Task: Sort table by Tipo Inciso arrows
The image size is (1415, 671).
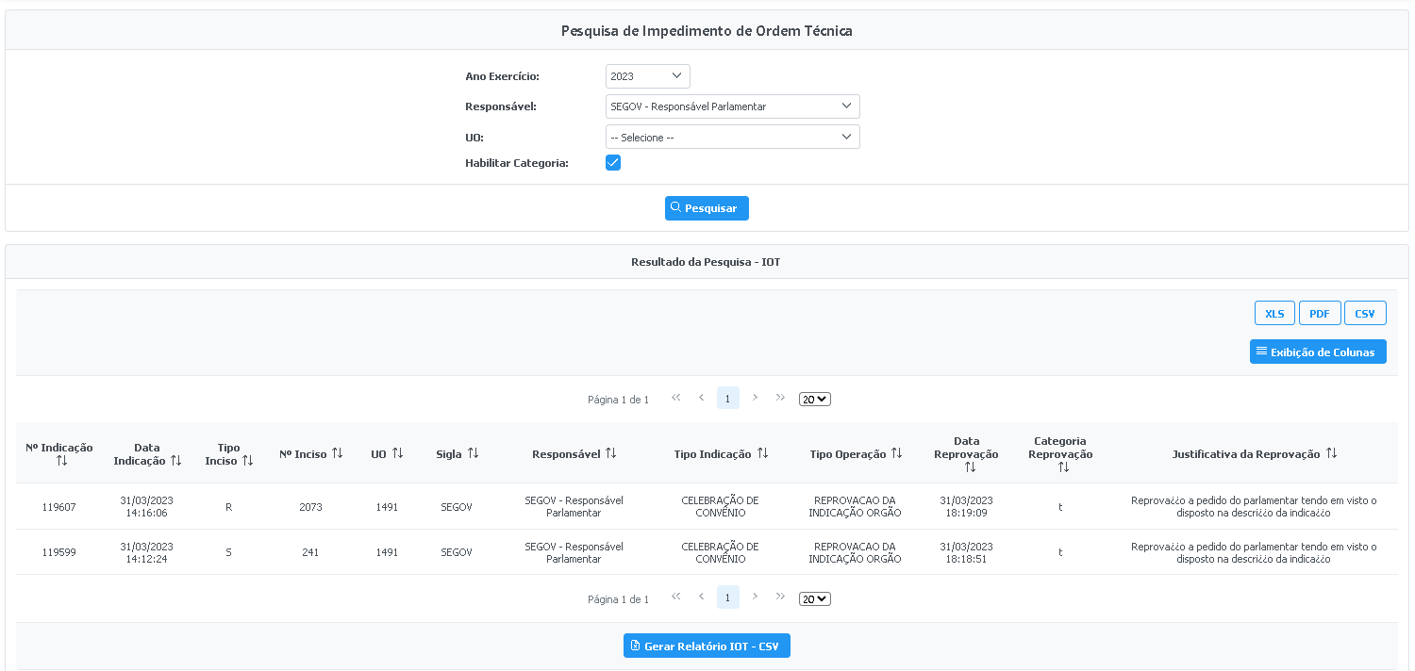Action: click(x=247, y=461)
